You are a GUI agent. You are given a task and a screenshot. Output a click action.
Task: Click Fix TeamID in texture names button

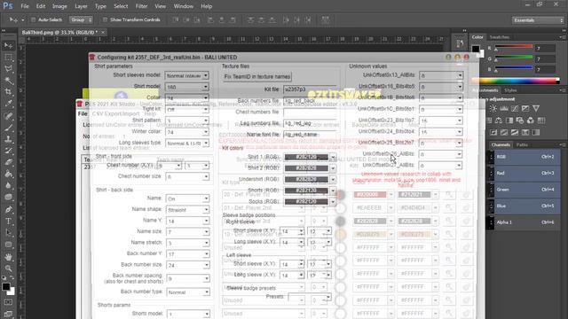[257, 77]
